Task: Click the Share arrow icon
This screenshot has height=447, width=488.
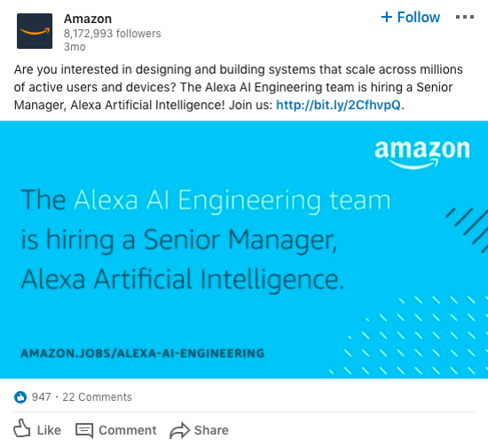Action: [x=179, y=430]
